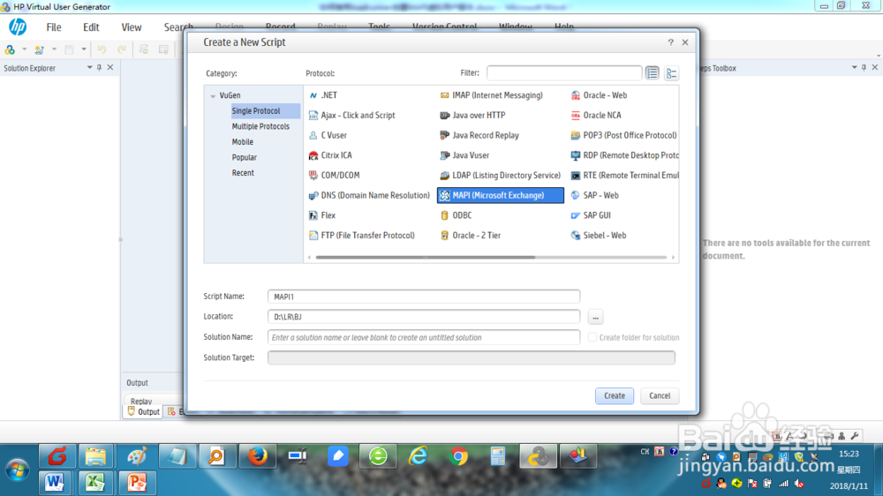Collapse the VuGen category node
Image resolution: width=883 pixels, height=496 pixels.
tap(213, 96)
